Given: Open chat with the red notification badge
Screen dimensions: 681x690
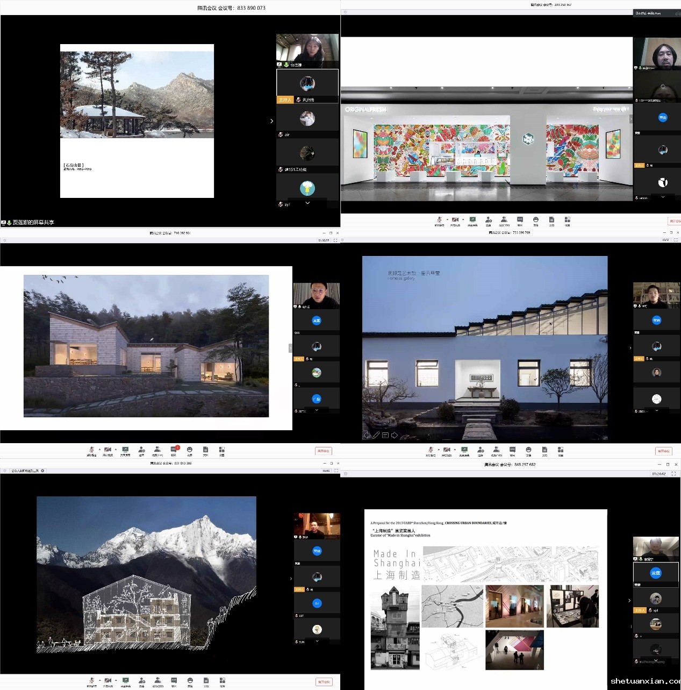Looking at the screenshot, I should (174, 449).
